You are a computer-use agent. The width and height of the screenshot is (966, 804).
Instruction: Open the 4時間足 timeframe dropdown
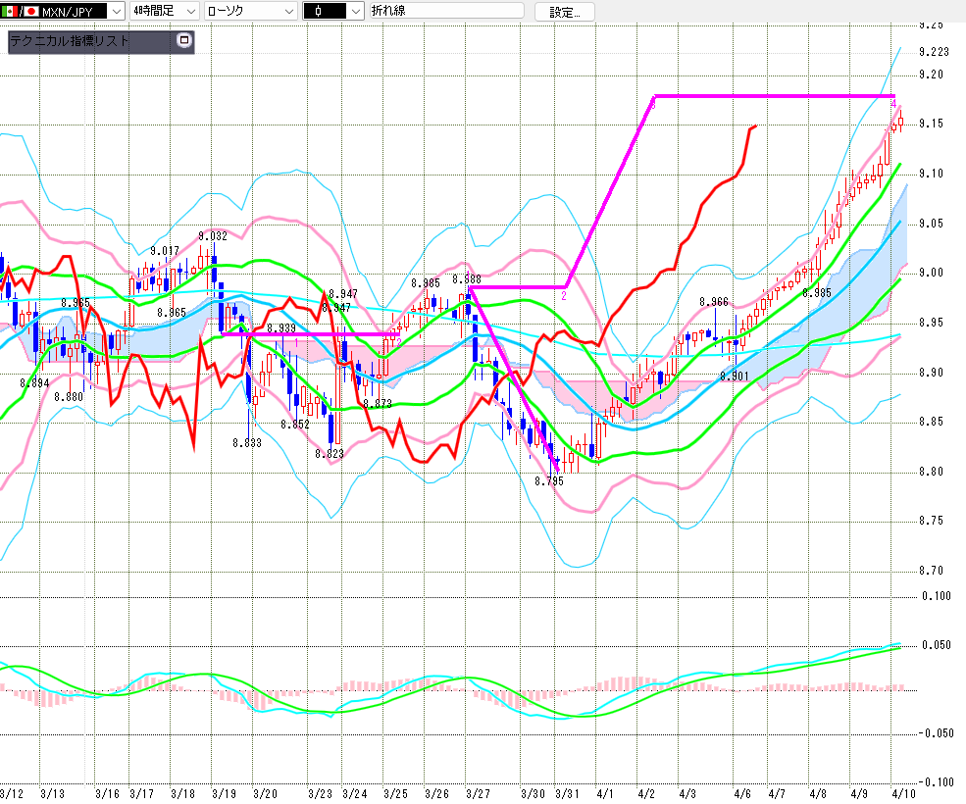point(189,12)
